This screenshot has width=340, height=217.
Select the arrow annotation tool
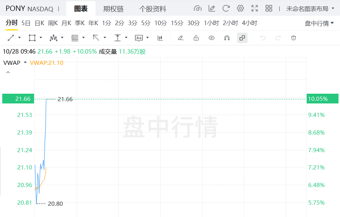click(96, 38)
